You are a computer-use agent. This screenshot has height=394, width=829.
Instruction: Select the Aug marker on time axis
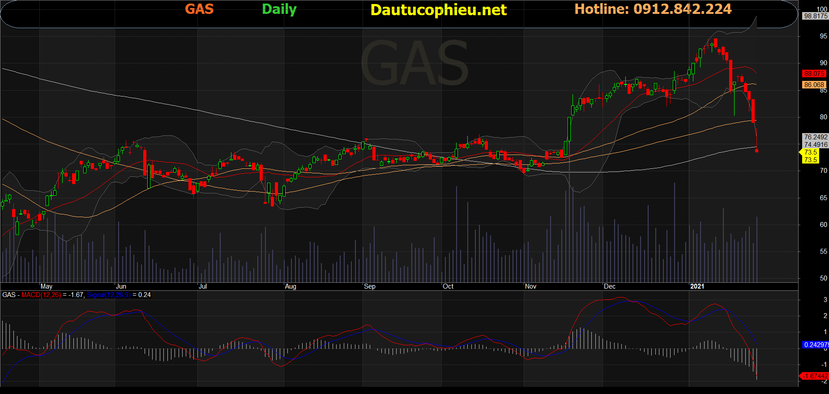[291, 286]
